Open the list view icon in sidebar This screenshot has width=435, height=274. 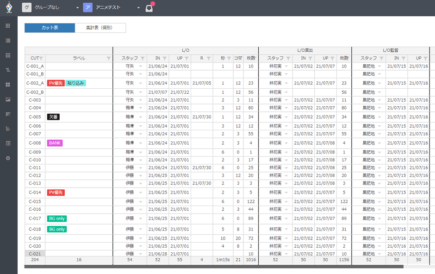pos(8,41)
